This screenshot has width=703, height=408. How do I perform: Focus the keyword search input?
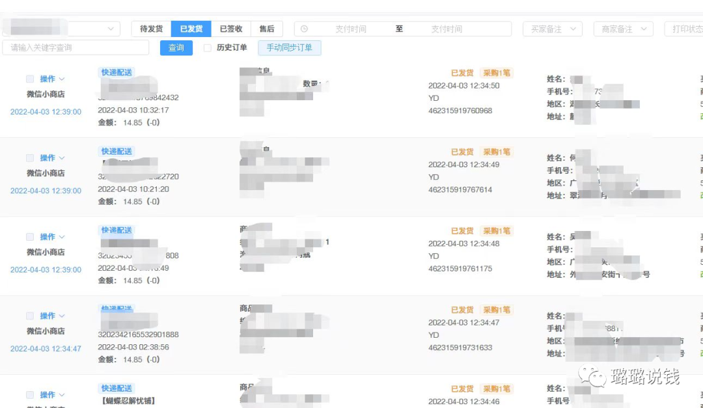pos(76,48)
